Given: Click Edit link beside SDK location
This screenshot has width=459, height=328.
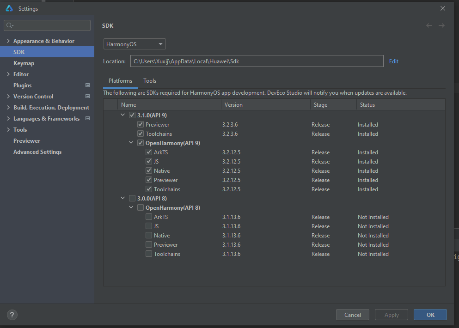Looking at the screenshot, I should tap(393, 61).
